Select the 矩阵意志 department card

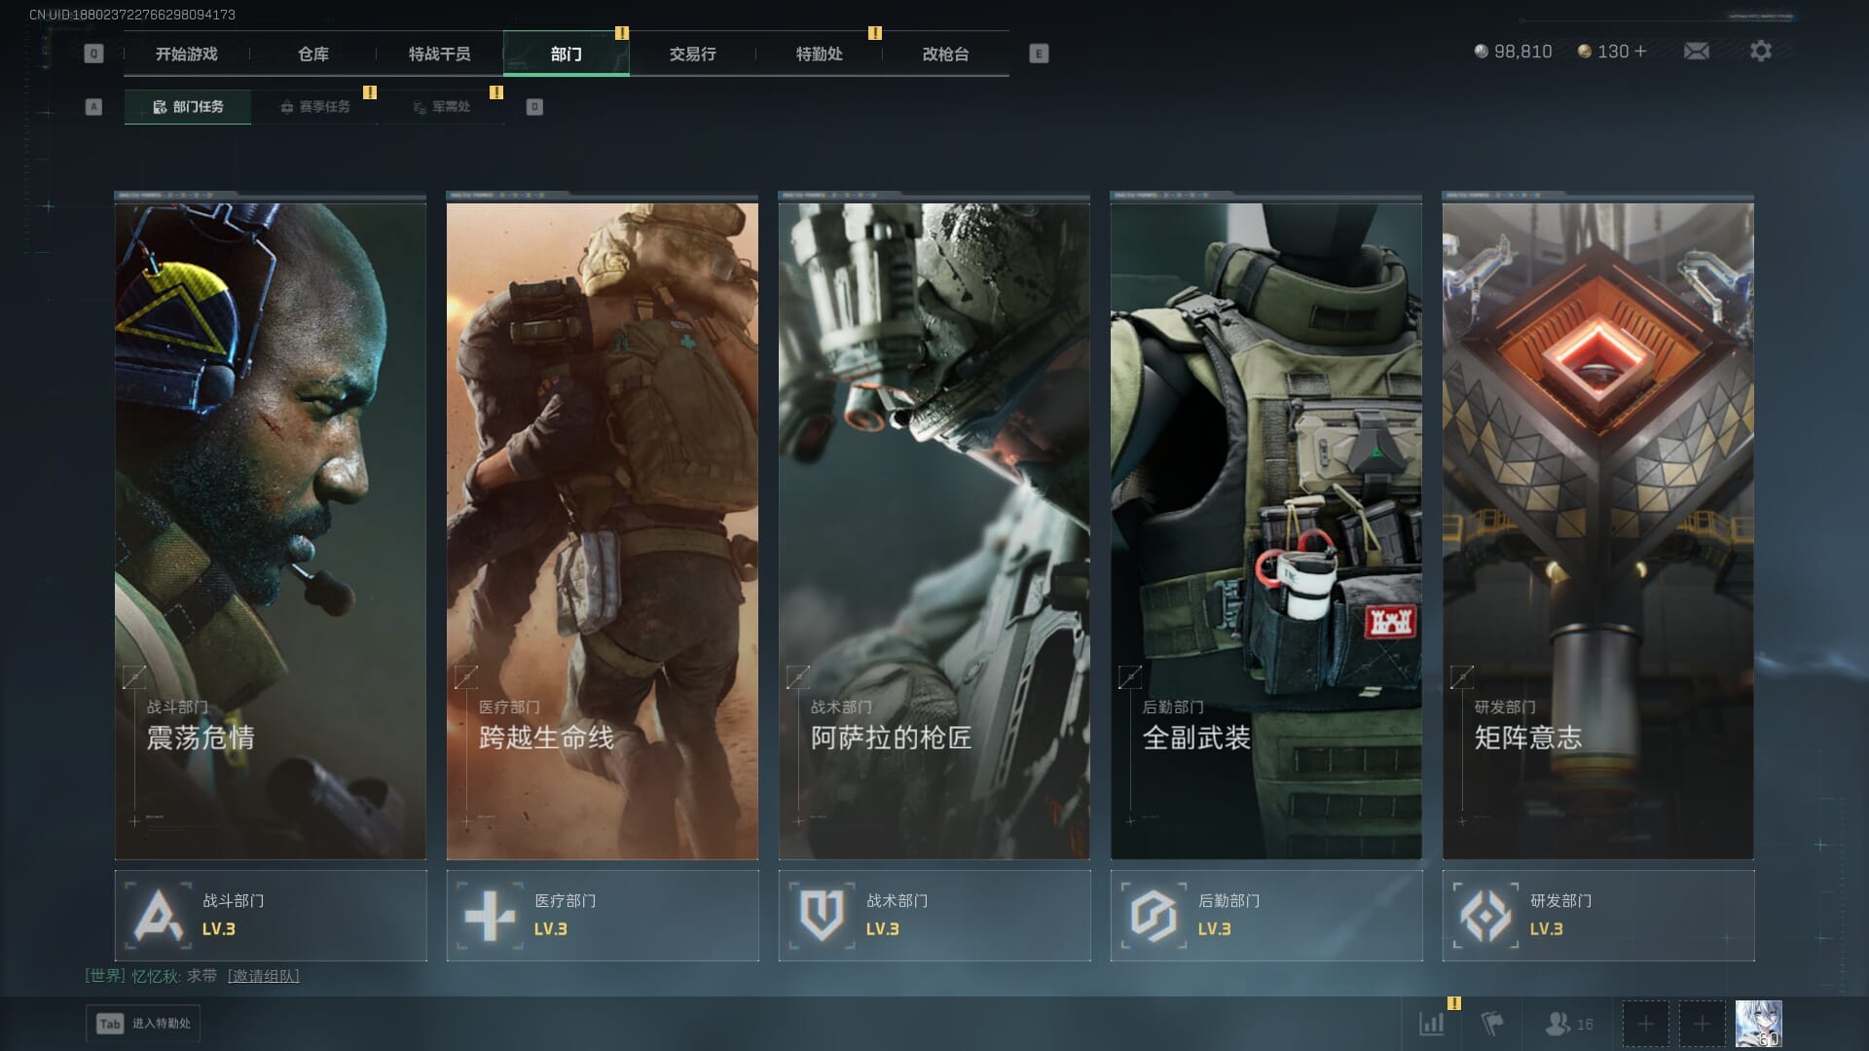coord(1597,530)
